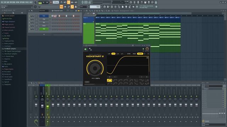Click the highlighted Playlist view icon in the toolbar
This screenshot has width=227, height=127.
click(x=61, y=7)
